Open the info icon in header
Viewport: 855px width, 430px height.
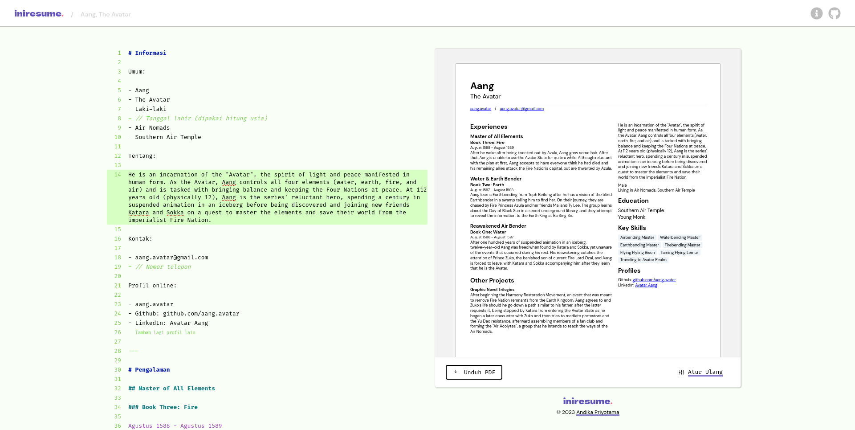point(816,13)
